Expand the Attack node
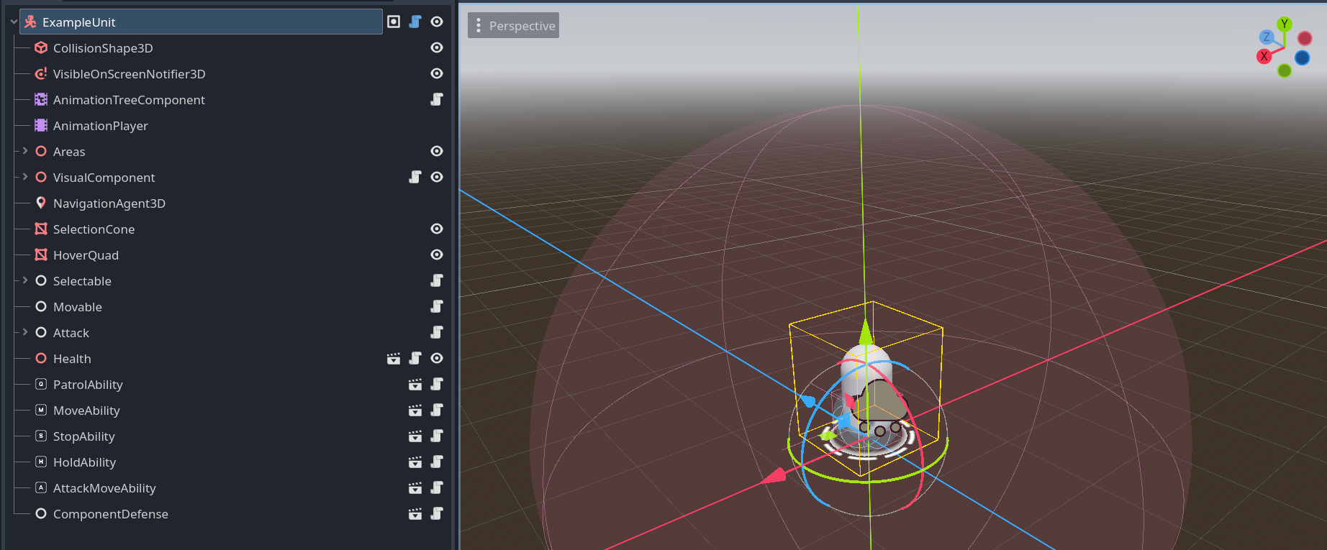 click(25, 332)
